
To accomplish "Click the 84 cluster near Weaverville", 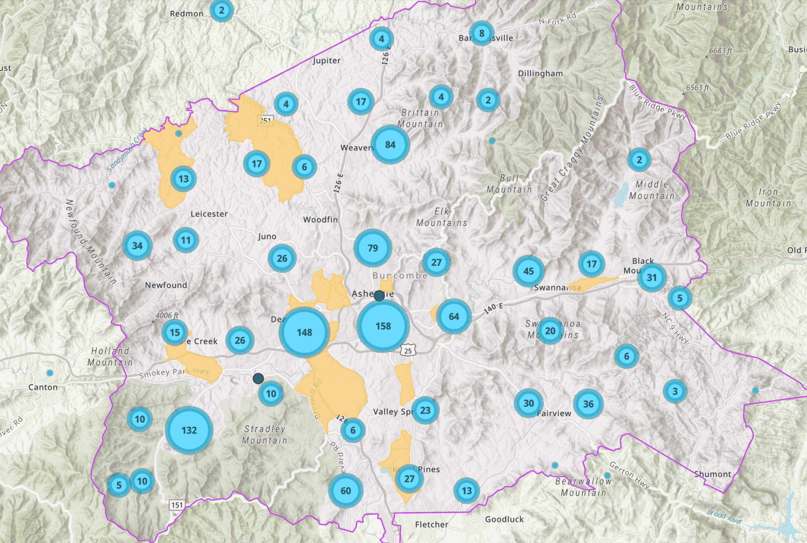I will 390,145.
